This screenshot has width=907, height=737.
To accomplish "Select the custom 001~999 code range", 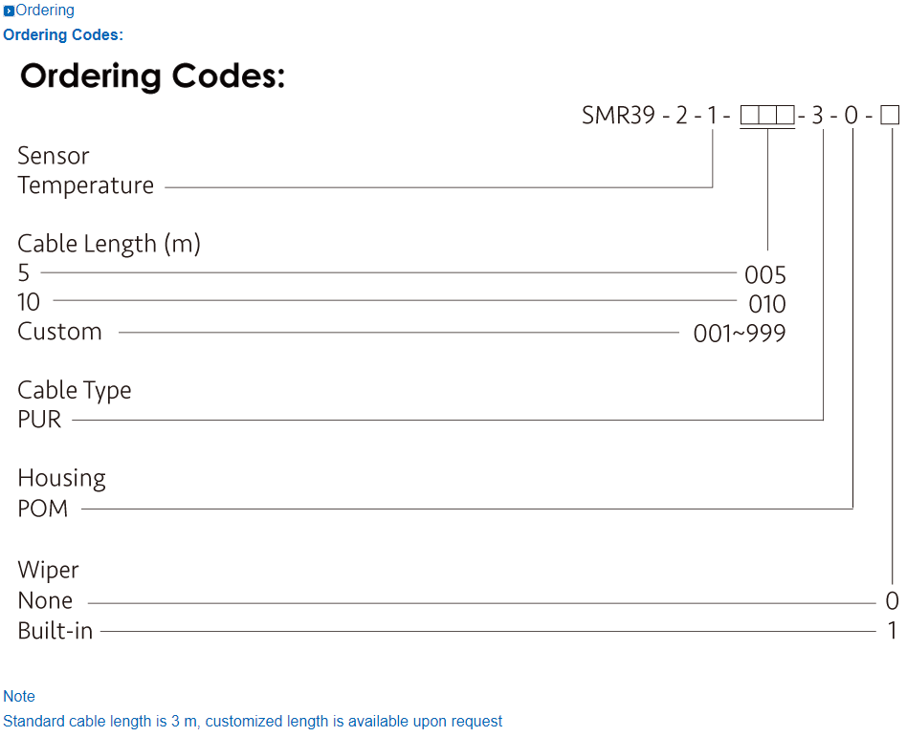I will (x=740, y=334).
